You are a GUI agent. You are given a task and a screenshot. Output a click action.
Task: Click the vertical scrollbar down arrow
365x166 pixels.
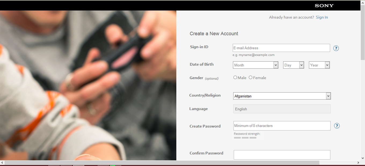pyautogui.click(x=363, y=158)
